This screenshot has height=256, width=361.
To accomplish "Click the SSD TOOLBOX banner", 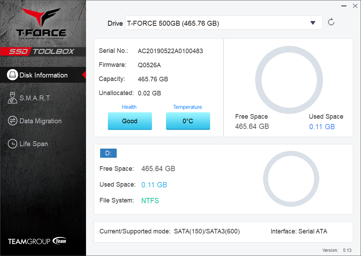I will coord(43,51).
